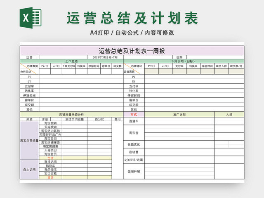264x198 pixels.
Task: Select the 淘宝免费流量 merged cell
Action: (29, 141)
